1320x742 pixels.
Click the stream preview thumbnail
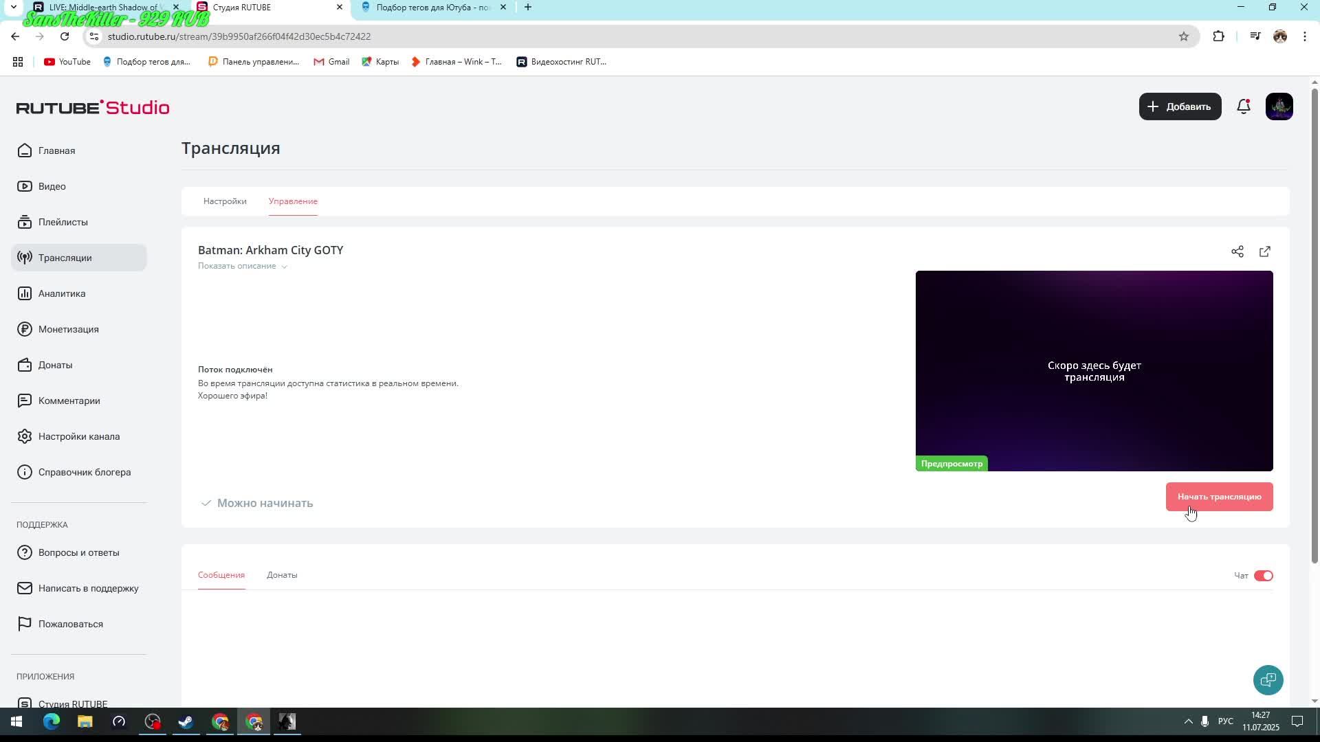click(1094, 371)
